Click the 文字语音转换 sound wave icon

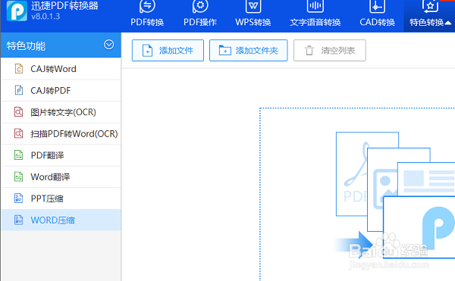click(315, 6)
